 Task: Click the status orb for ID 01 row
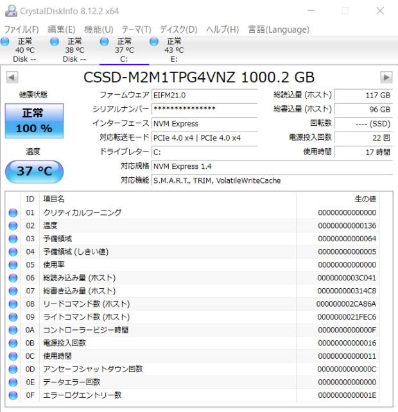[x=13, y=212]
